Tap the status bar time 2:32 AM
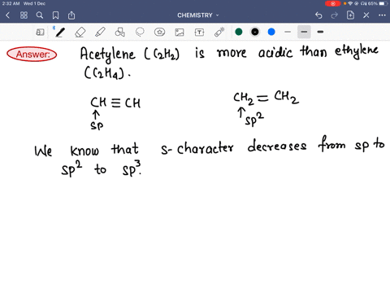 click(x=11, y=3)
